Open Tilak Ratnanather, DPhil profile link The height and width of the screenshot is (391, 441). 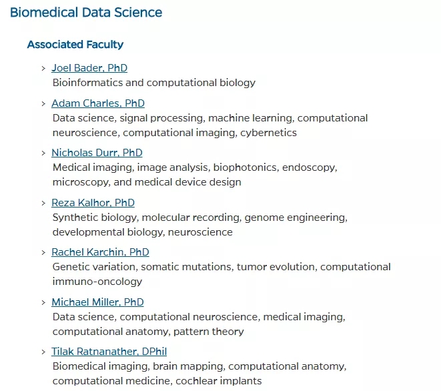[109, 352]
